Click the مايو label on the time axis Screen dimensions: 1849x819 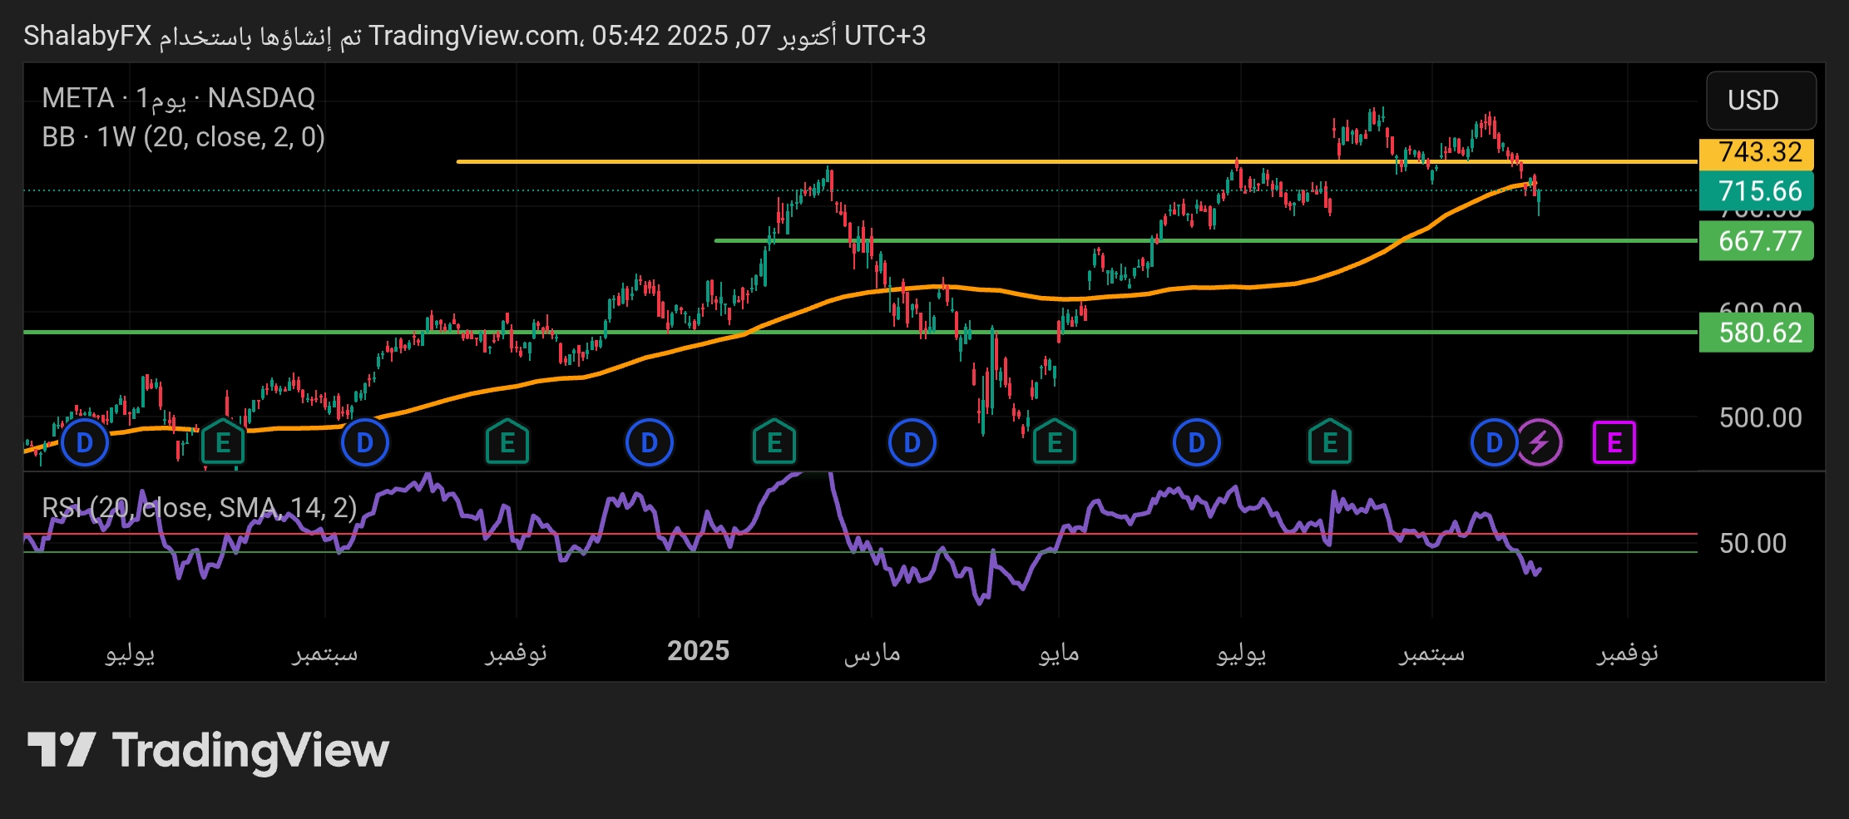coord(1059,653)
